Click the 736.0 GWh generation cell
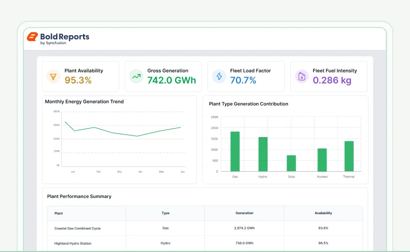410x252 pixels. tap(244, 243)
